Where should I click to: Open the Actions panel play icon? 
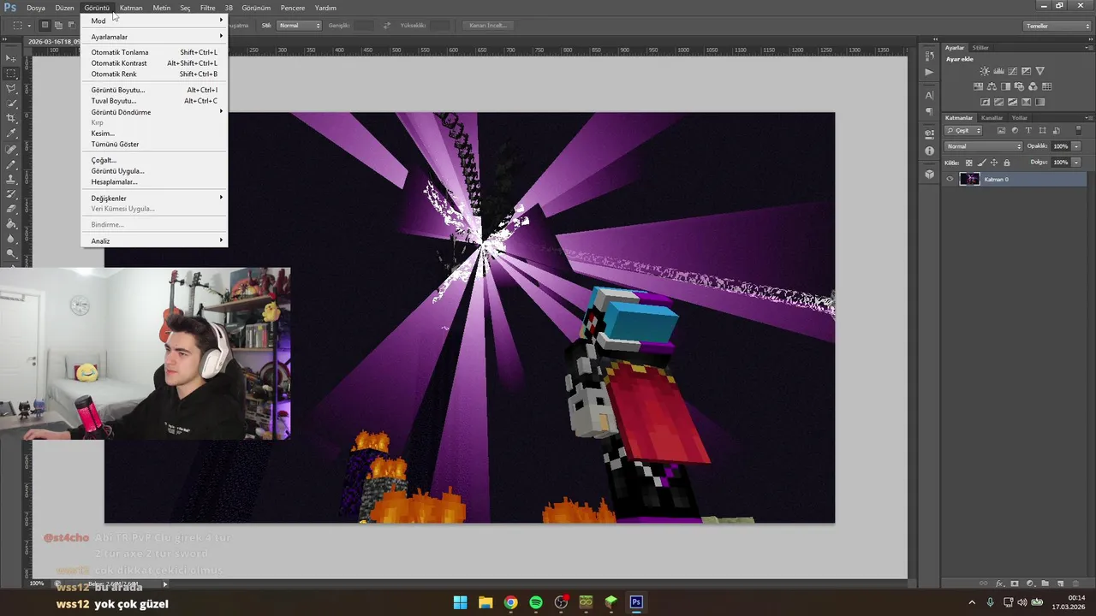point(929,72)
